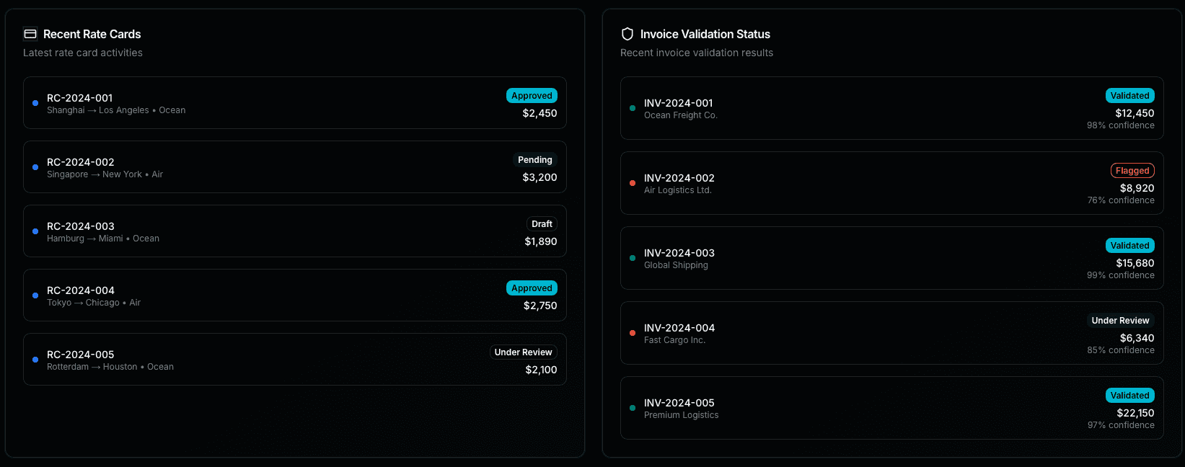The height and width of the screenshot is (467, 1185).
Task: Click the Validated badge on INV-2024-003
Action: [x=1129, y=245]
